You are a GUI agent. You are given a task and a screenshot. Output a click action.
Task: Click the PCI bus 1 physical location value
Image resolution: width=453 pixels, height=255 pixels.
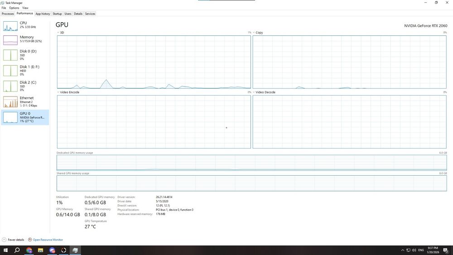pyautogui.click(x=174, y=210)
